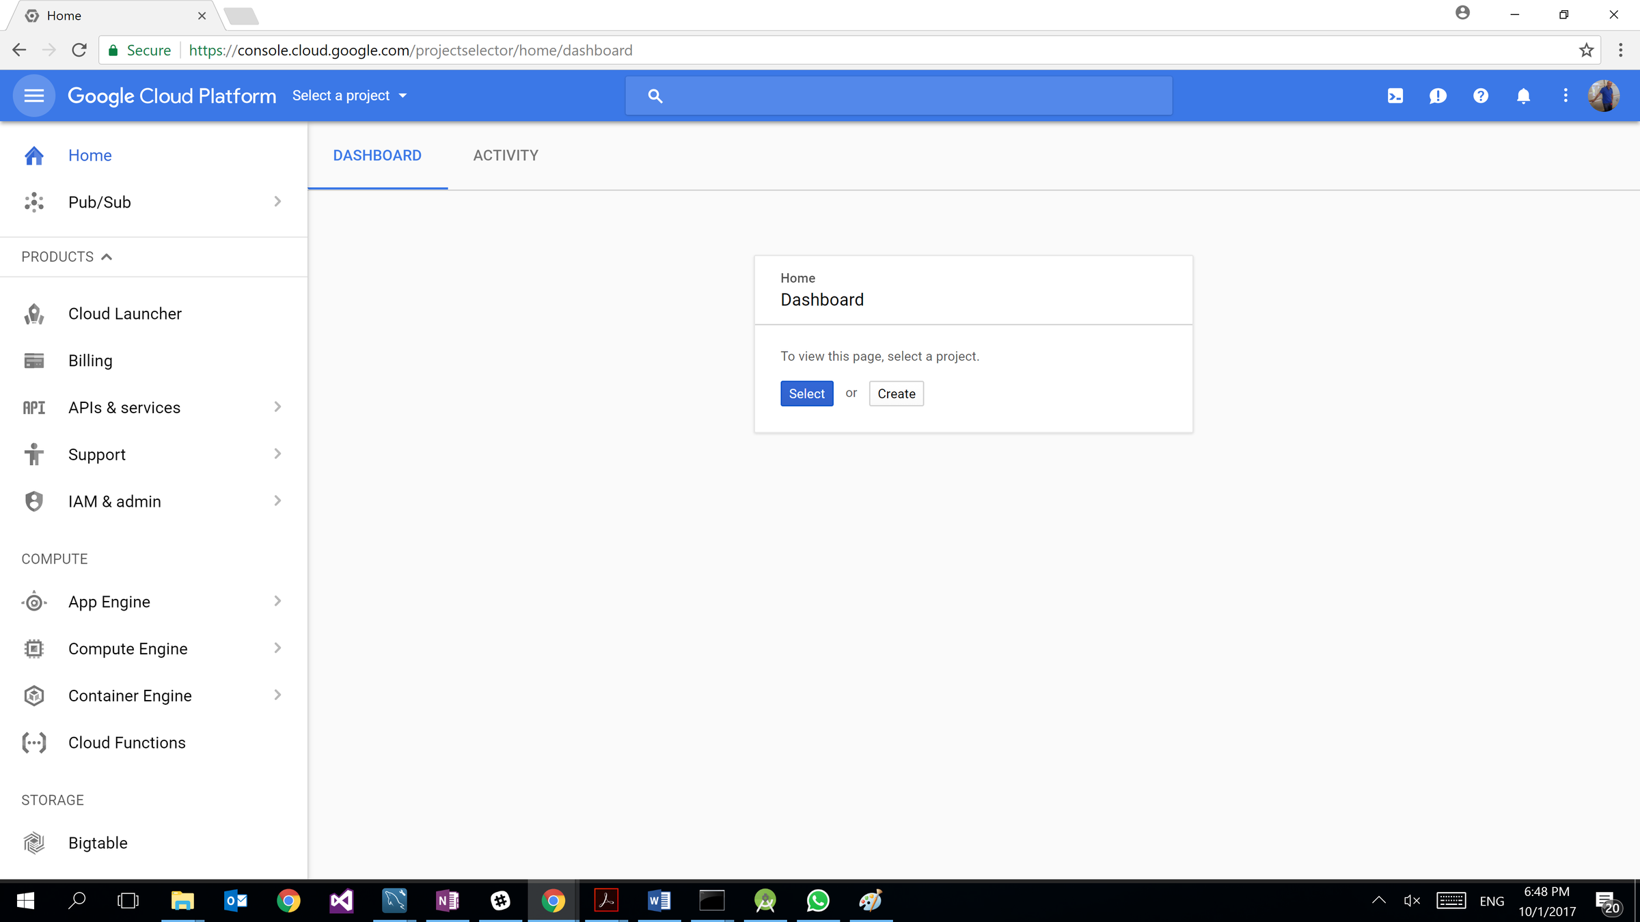Viewport: 1640px width, 922px height.
Task: Click the API icon in sidebar
Action: pos(34,408)
